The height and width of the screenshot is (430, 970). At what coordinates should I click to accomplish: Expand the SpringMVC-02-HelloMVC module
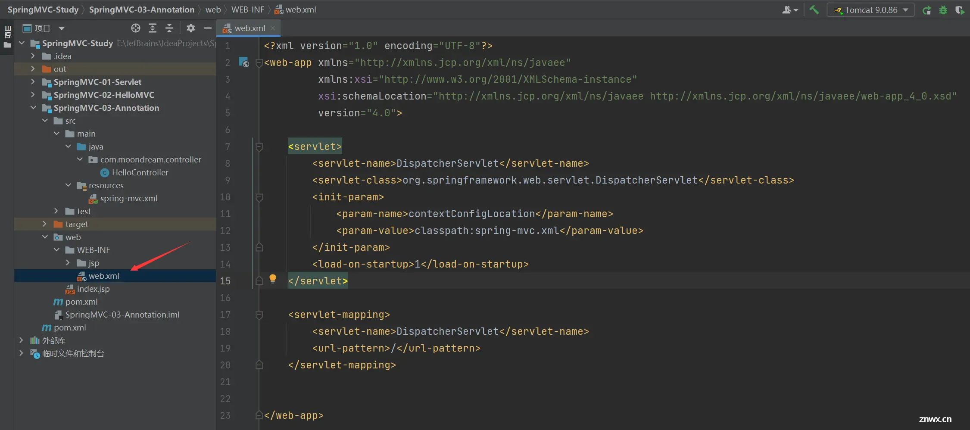coord(33,95)
